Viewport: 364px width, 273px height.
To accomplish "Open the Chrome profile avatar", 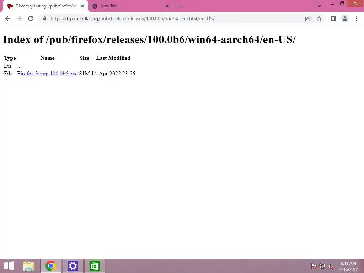I will tap(345, 18).
